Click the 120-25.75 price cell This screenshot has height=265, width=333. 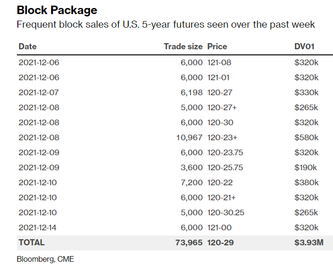click(x=225, y=167)
